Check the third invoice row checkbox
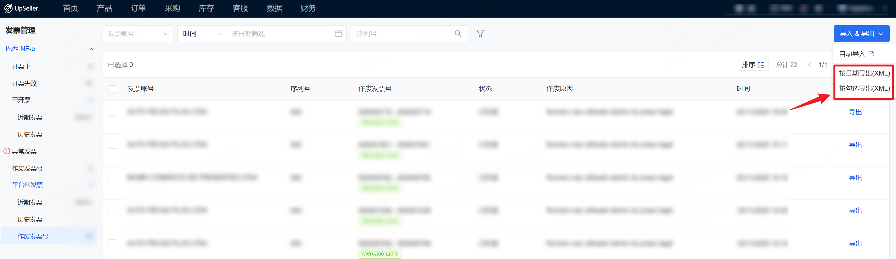This screenshot has width=896, height=259. [x=112, y=178]
